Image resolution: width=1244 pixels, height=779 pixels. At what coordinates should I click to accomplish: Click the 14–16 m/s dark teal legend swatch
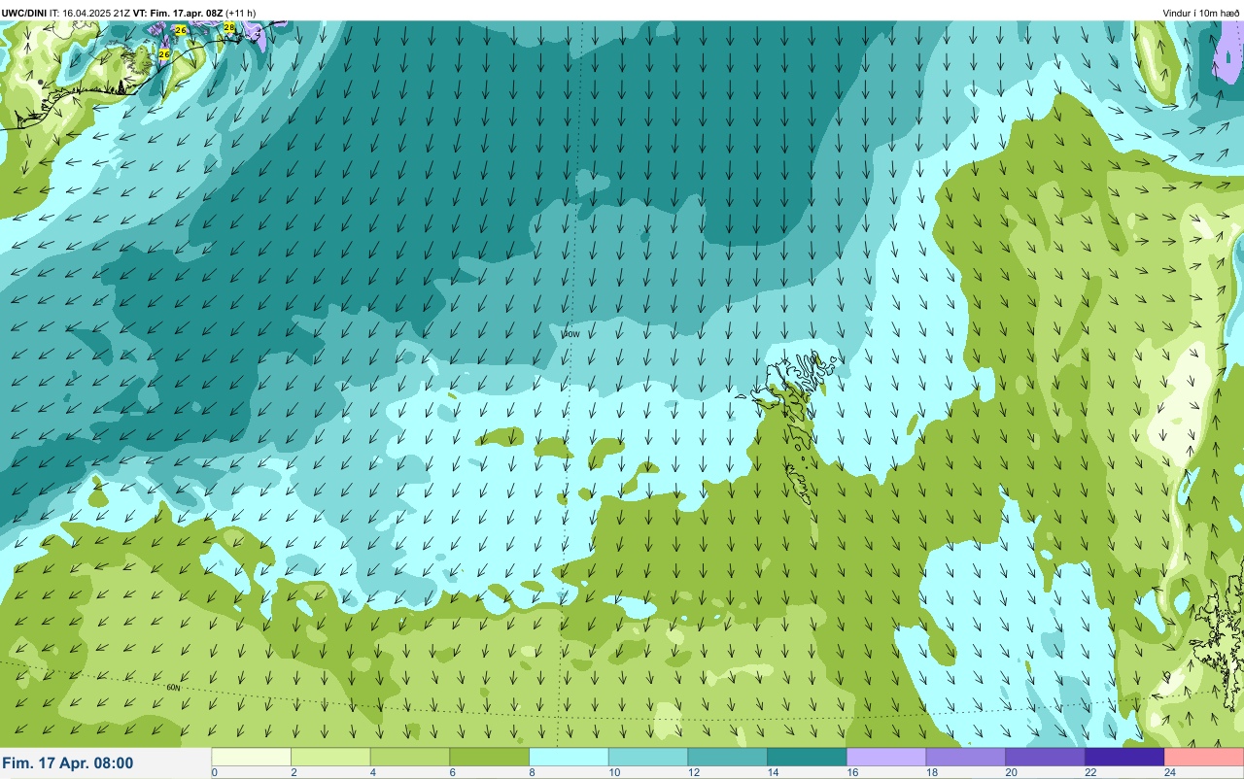[808, 757]
